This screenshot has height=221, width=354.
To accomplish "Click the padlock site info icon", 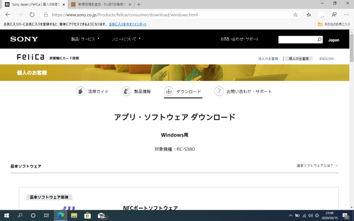I will tap(46, 15).
